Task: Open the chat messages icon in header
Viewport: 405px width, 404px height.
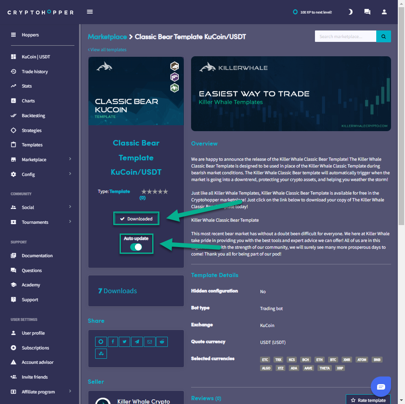Action: click(x=367, y=12)
